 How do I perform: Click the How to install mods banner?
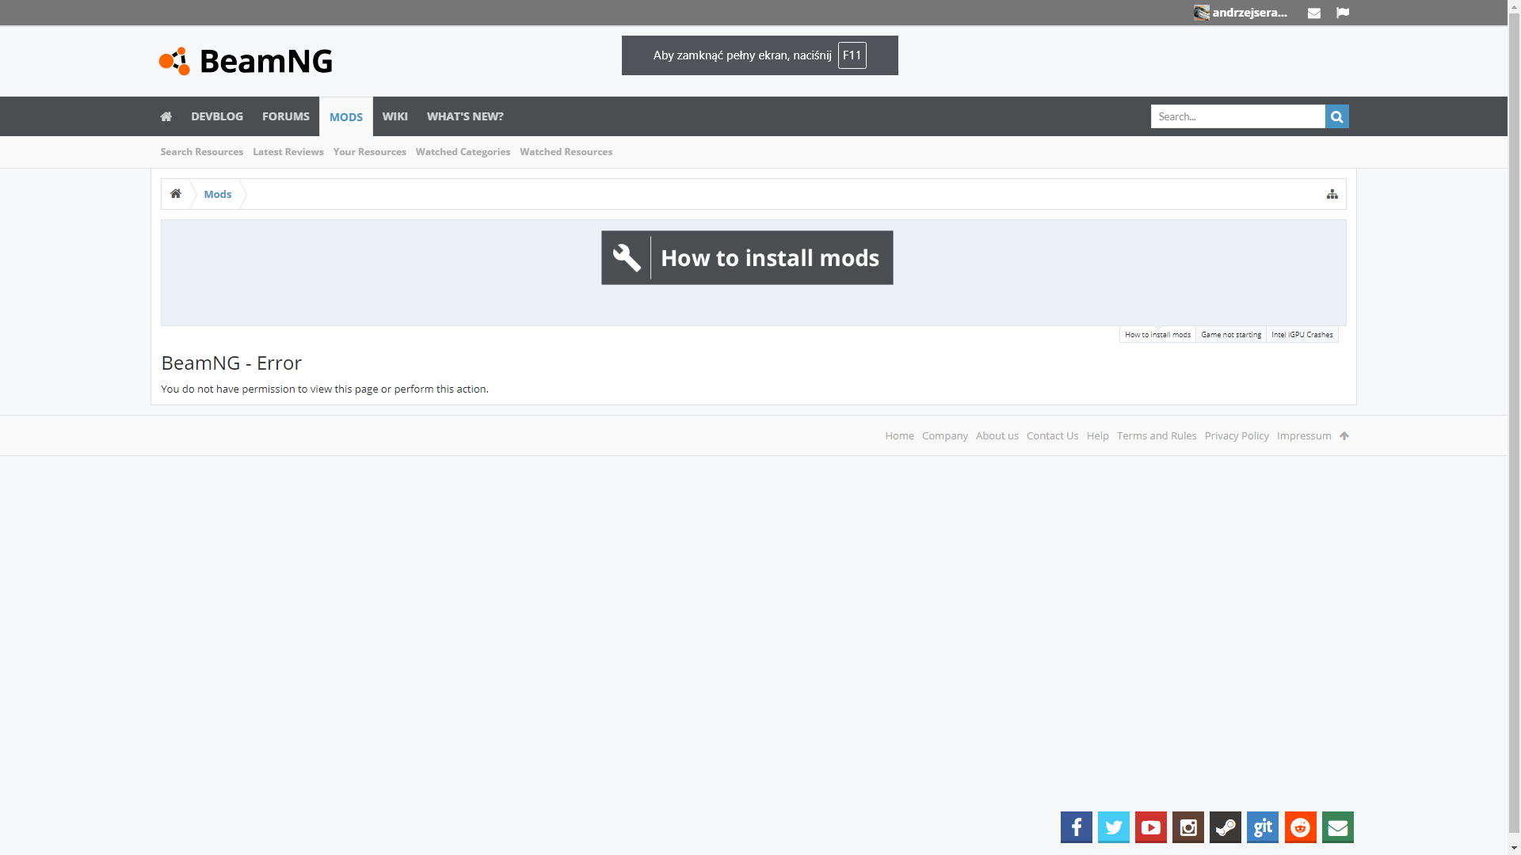pos(747,257)
